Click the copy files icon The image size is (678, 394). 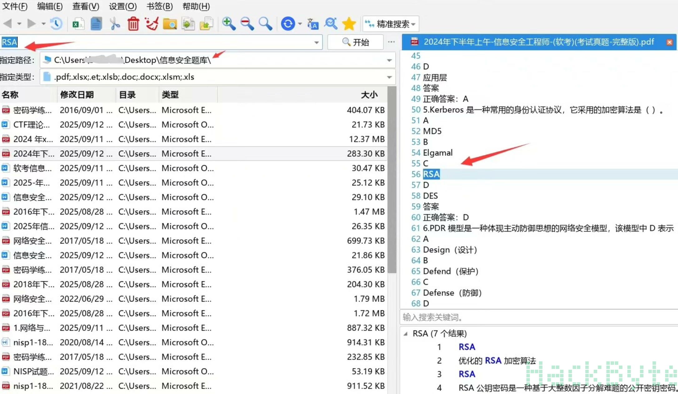pos(188,24)
